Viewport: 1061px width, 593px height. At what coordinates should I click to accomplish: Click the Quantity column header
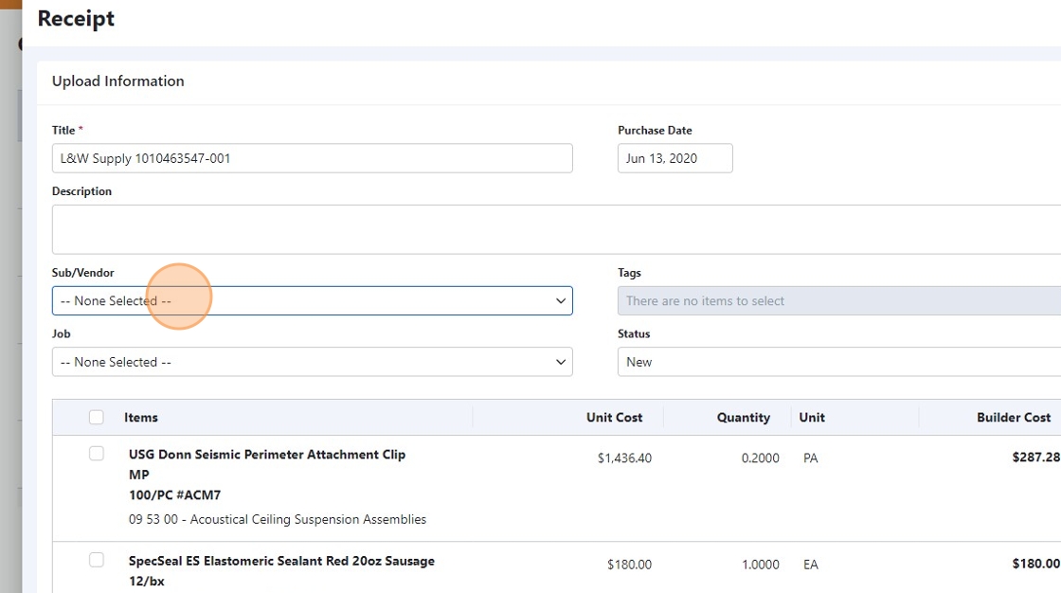(x=743, y=418)
